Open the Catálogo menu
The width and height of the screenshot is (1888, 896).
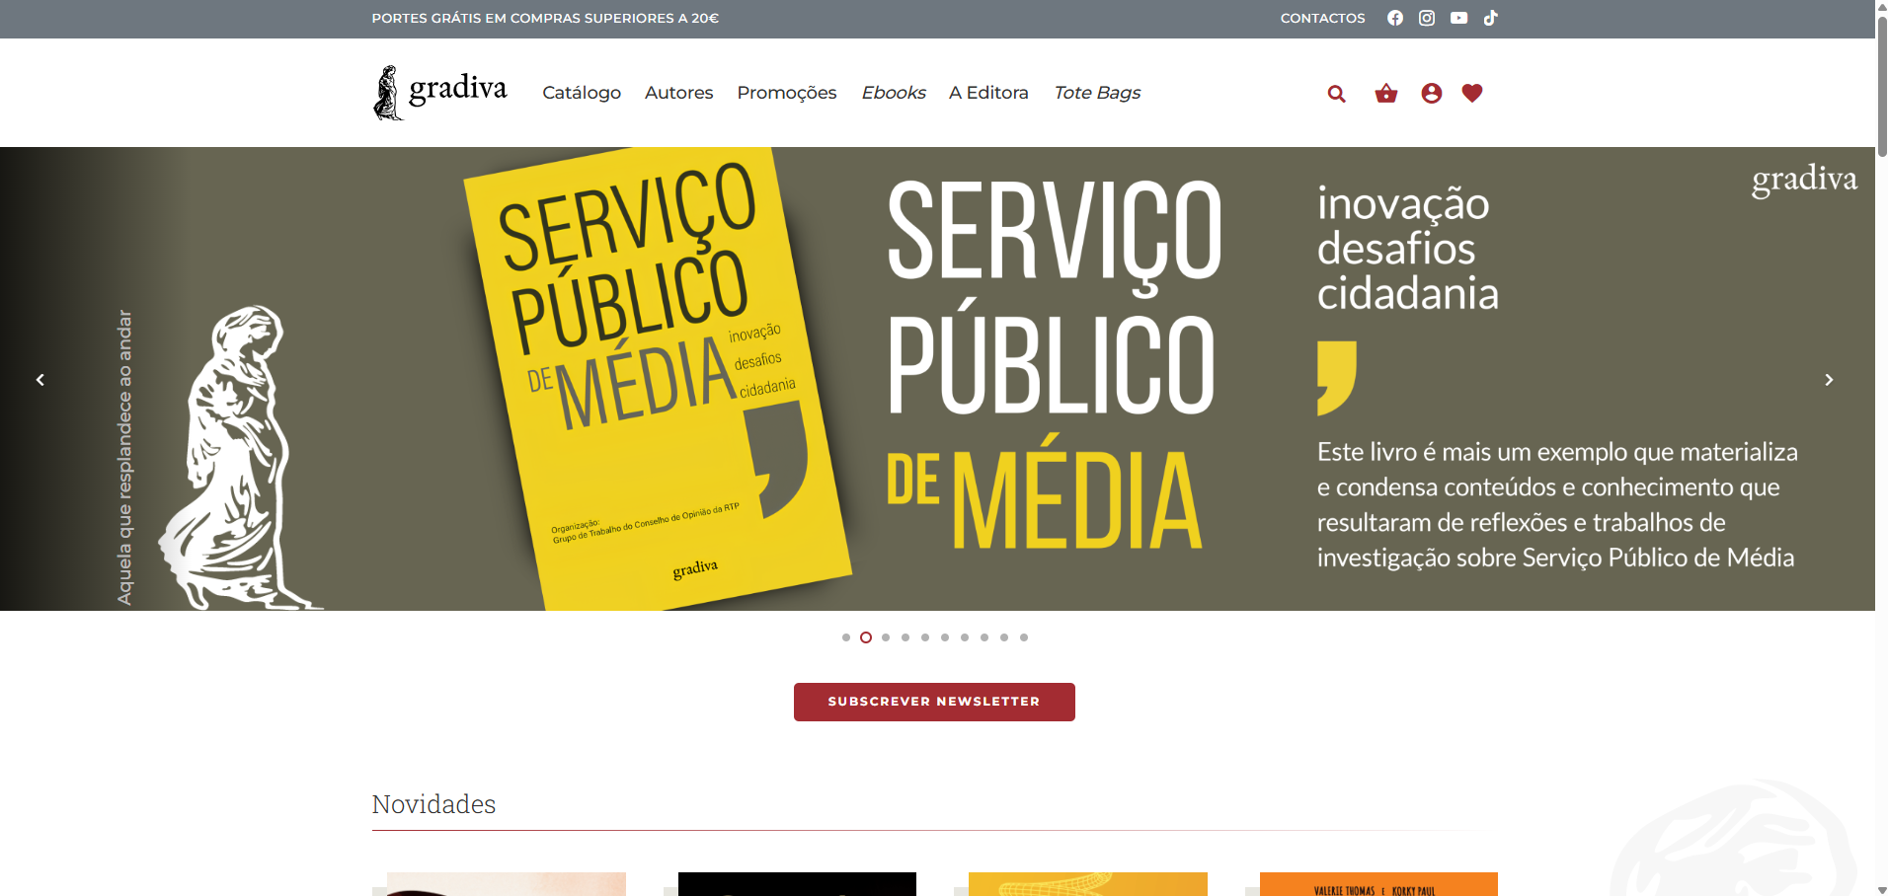[582, 93]
